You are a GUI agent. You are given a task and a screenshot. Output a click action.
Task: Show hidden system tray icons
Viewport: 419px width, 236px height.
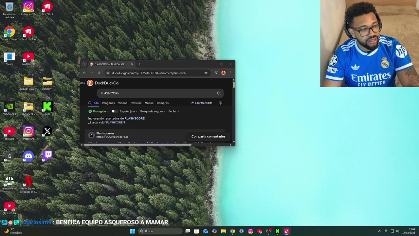(379, 231)
